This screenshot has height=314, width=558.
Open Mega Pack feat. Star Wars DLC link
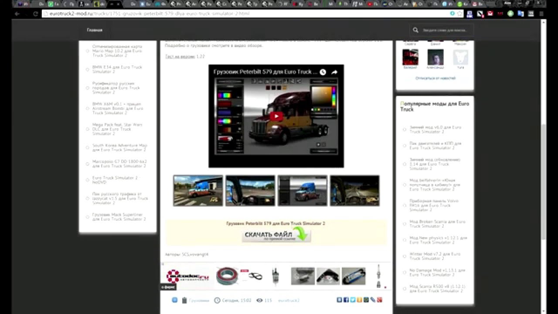pos(117,129)
